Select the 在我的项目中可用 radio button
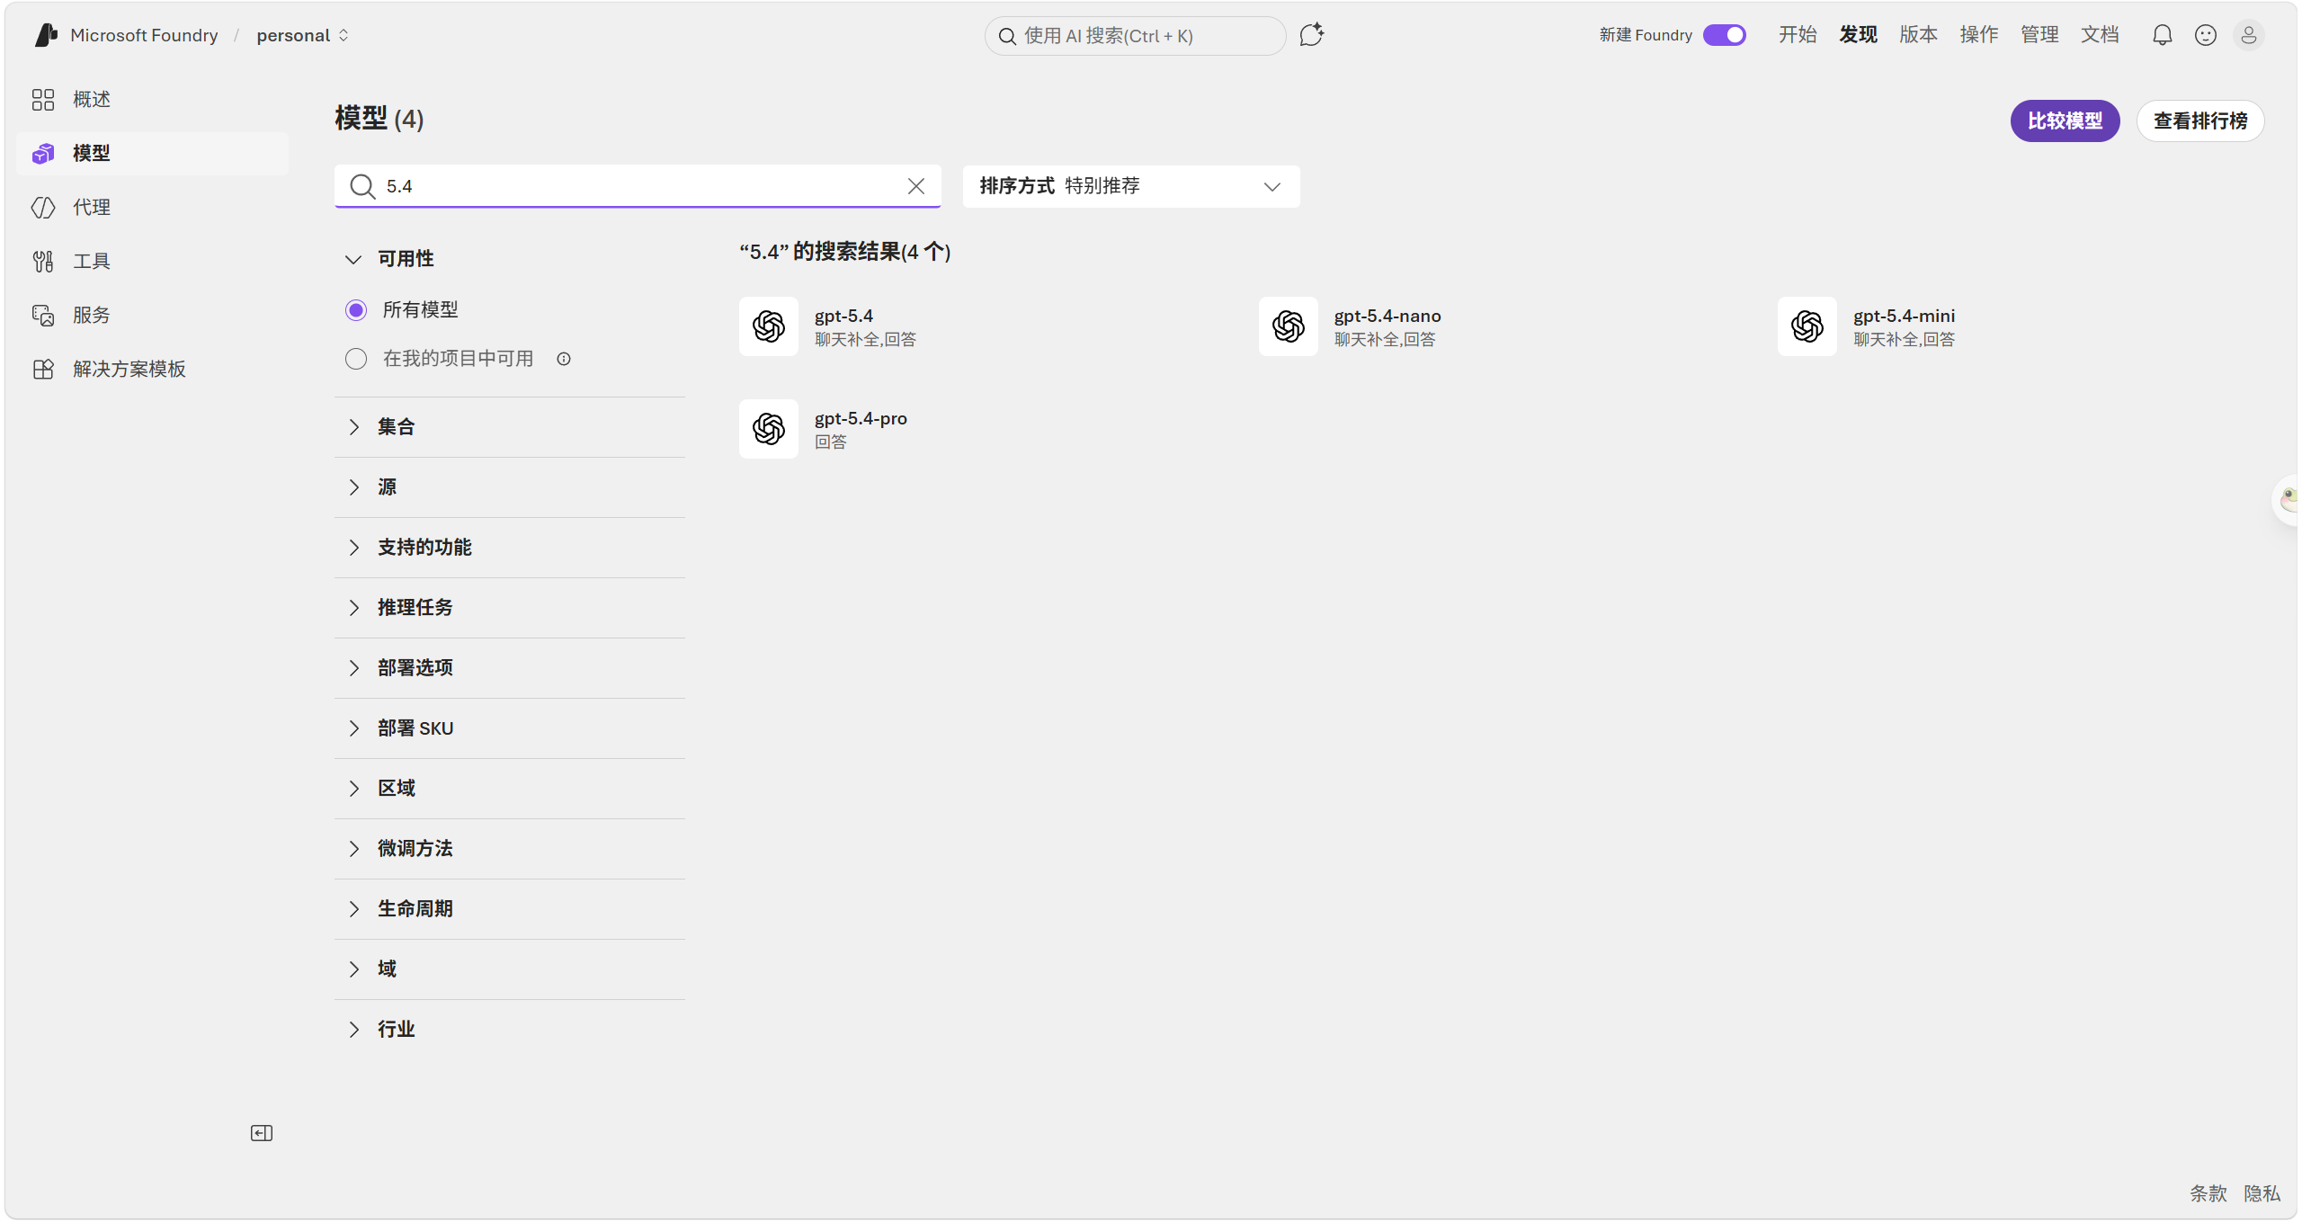The image size is (2302, 1223). tap(356, 360)
